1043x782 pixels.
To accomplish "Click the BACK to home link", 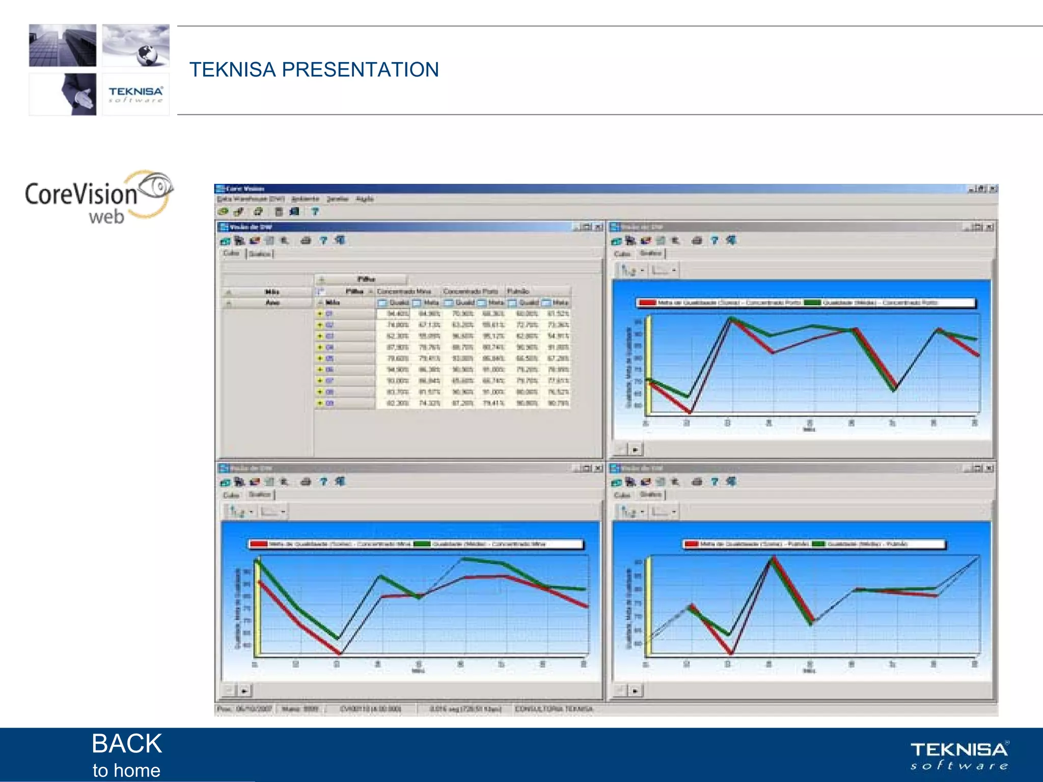I will pyautogui.click(x=126, y=755).
